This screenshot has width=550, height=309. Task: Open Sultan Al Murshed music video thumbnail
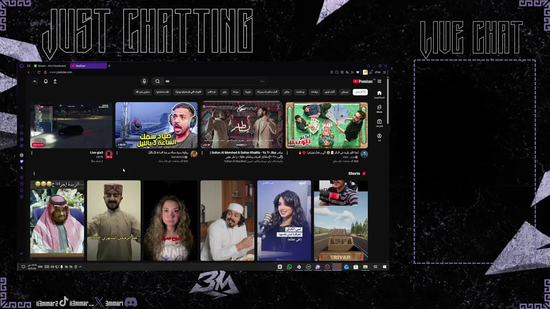click(241, 125)
